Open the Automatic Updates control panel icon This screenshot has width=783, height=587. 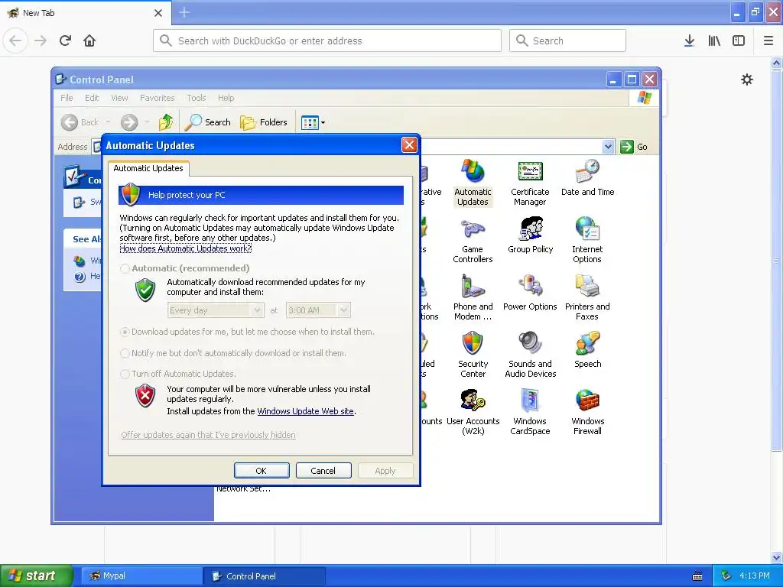pos(473,183)
